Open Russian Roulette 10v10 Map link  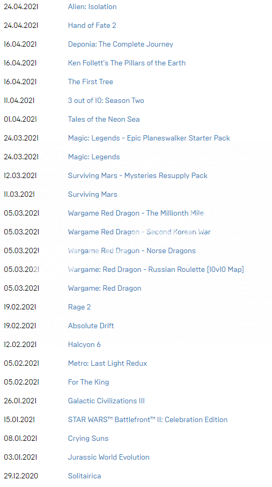pyautogui.click(x=156, y=269)
